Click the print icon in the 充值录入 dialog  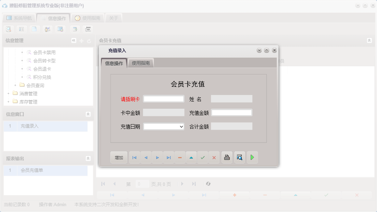227,157
